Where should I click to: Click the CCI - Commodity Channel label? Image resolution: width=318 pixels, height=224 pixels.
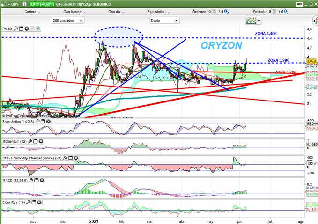coord(32,158)
